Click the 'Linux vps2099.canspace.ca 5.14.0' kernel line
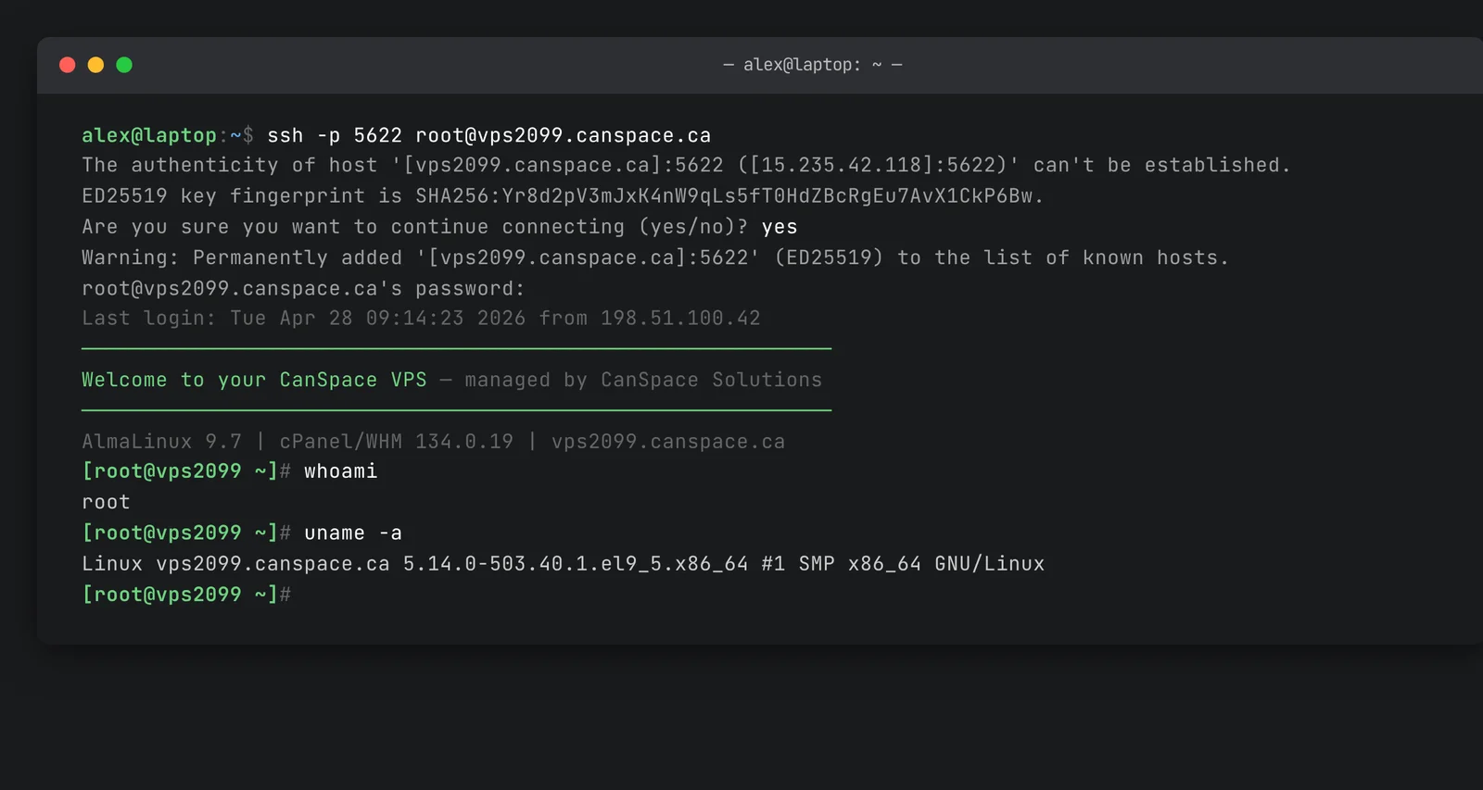 [563, 564]
